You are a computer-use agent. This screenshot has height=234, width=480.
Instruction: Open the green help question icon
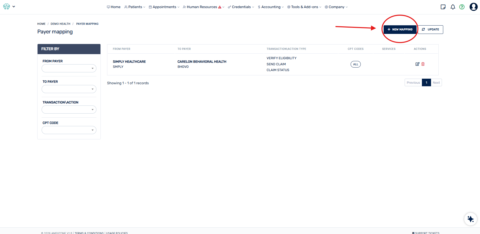[x=462, y=7]
